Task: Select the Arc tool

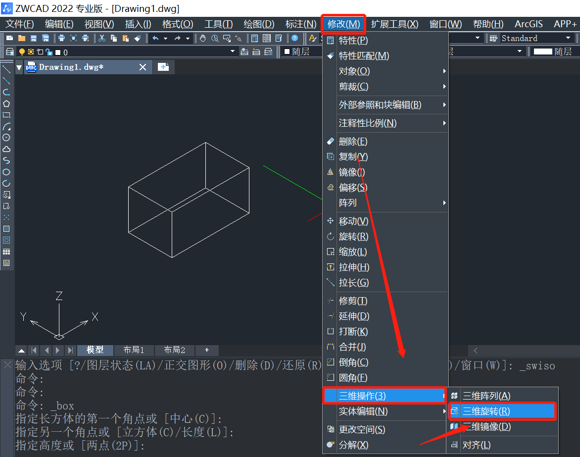Action: (6, 127)
